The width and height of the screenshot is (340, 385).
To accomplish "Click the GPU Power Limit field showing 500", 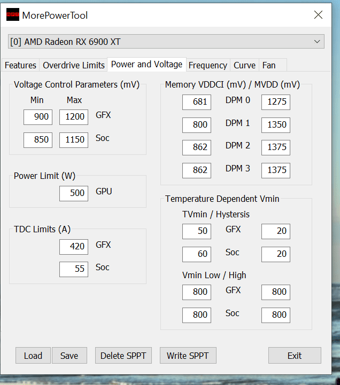I will click(74, 193).
